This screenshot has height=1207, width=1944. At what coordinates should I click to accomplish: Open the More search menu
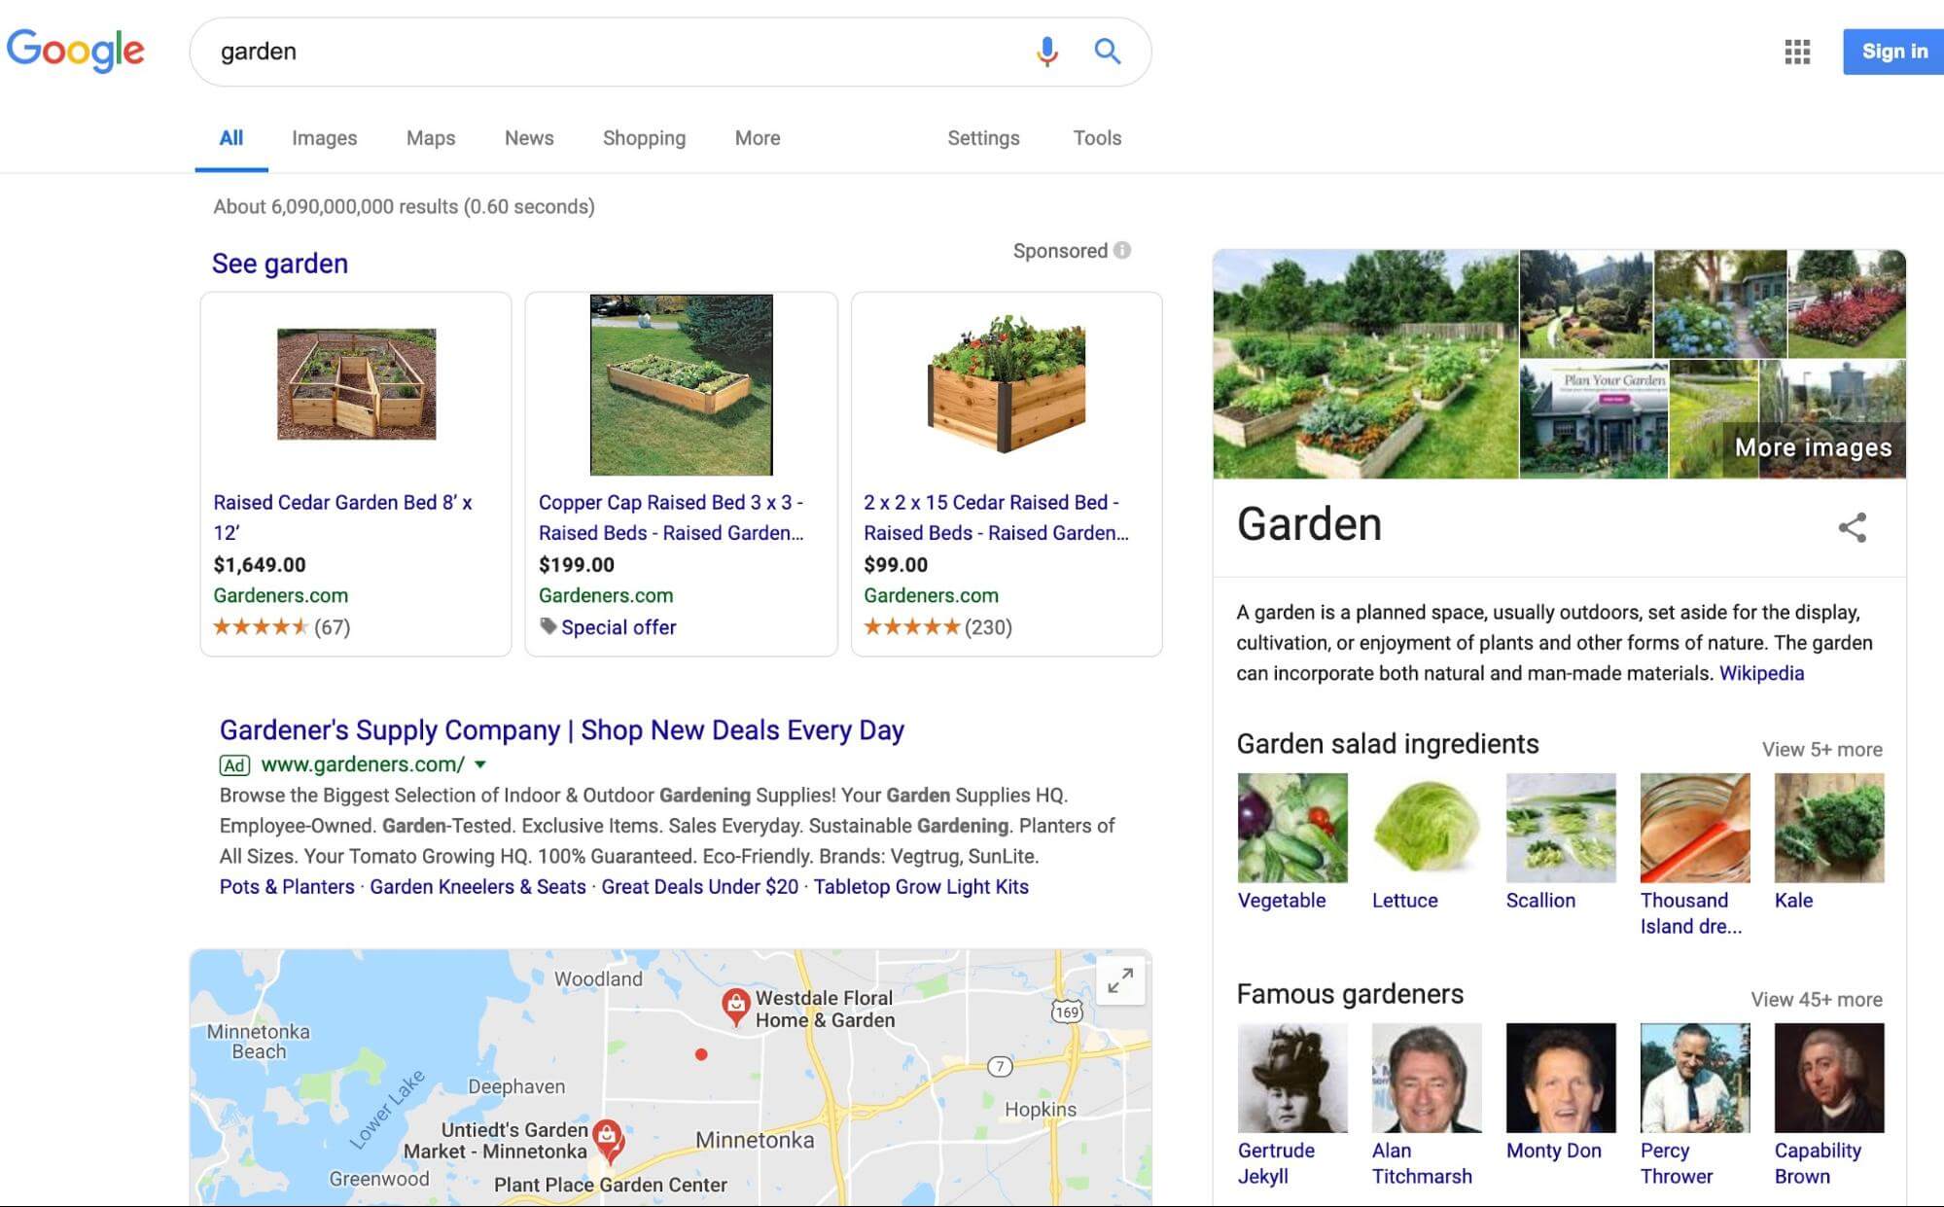[758, 138]
